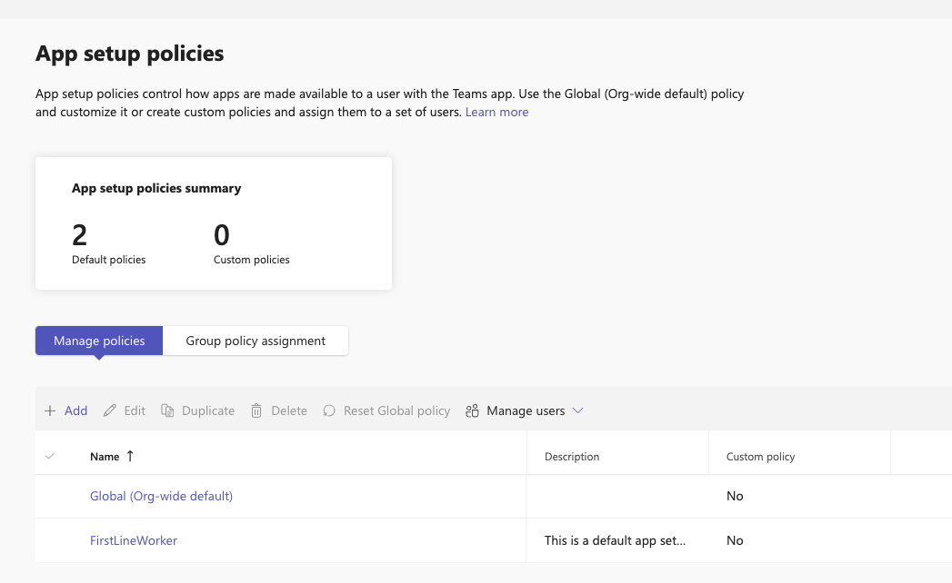Open the Global (Org-wide default) policy

click(x=161, y=496)
